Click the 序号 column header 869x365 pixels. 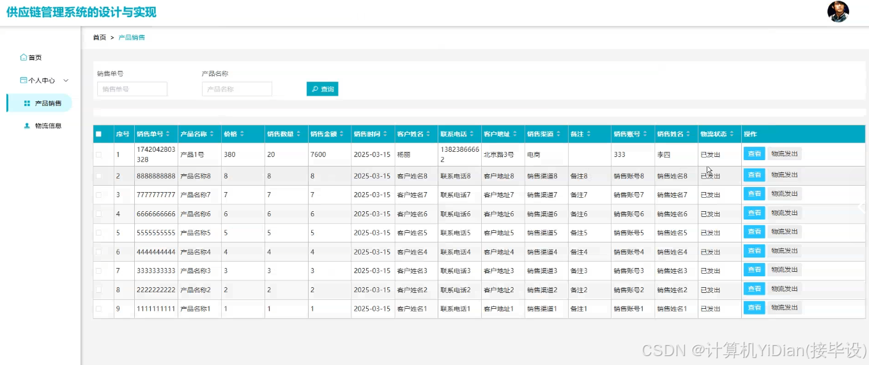(x=123, y=134)
